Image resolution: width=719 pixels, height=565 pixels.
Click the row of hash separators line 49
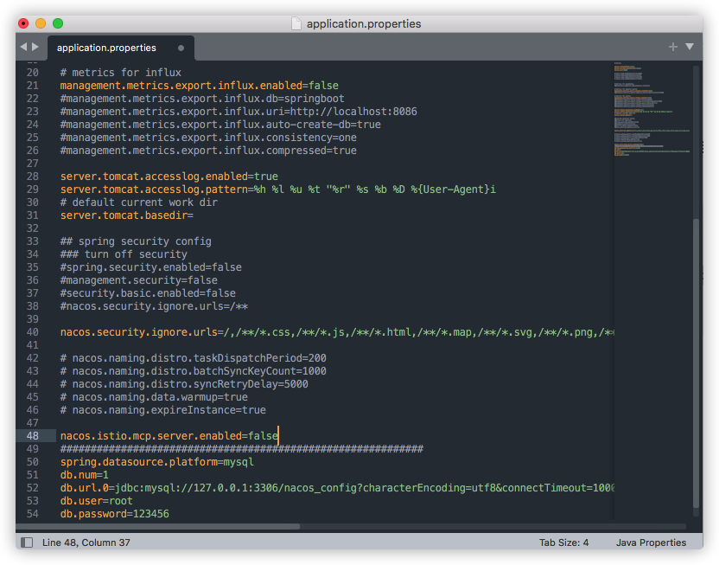tap(242, 448)
